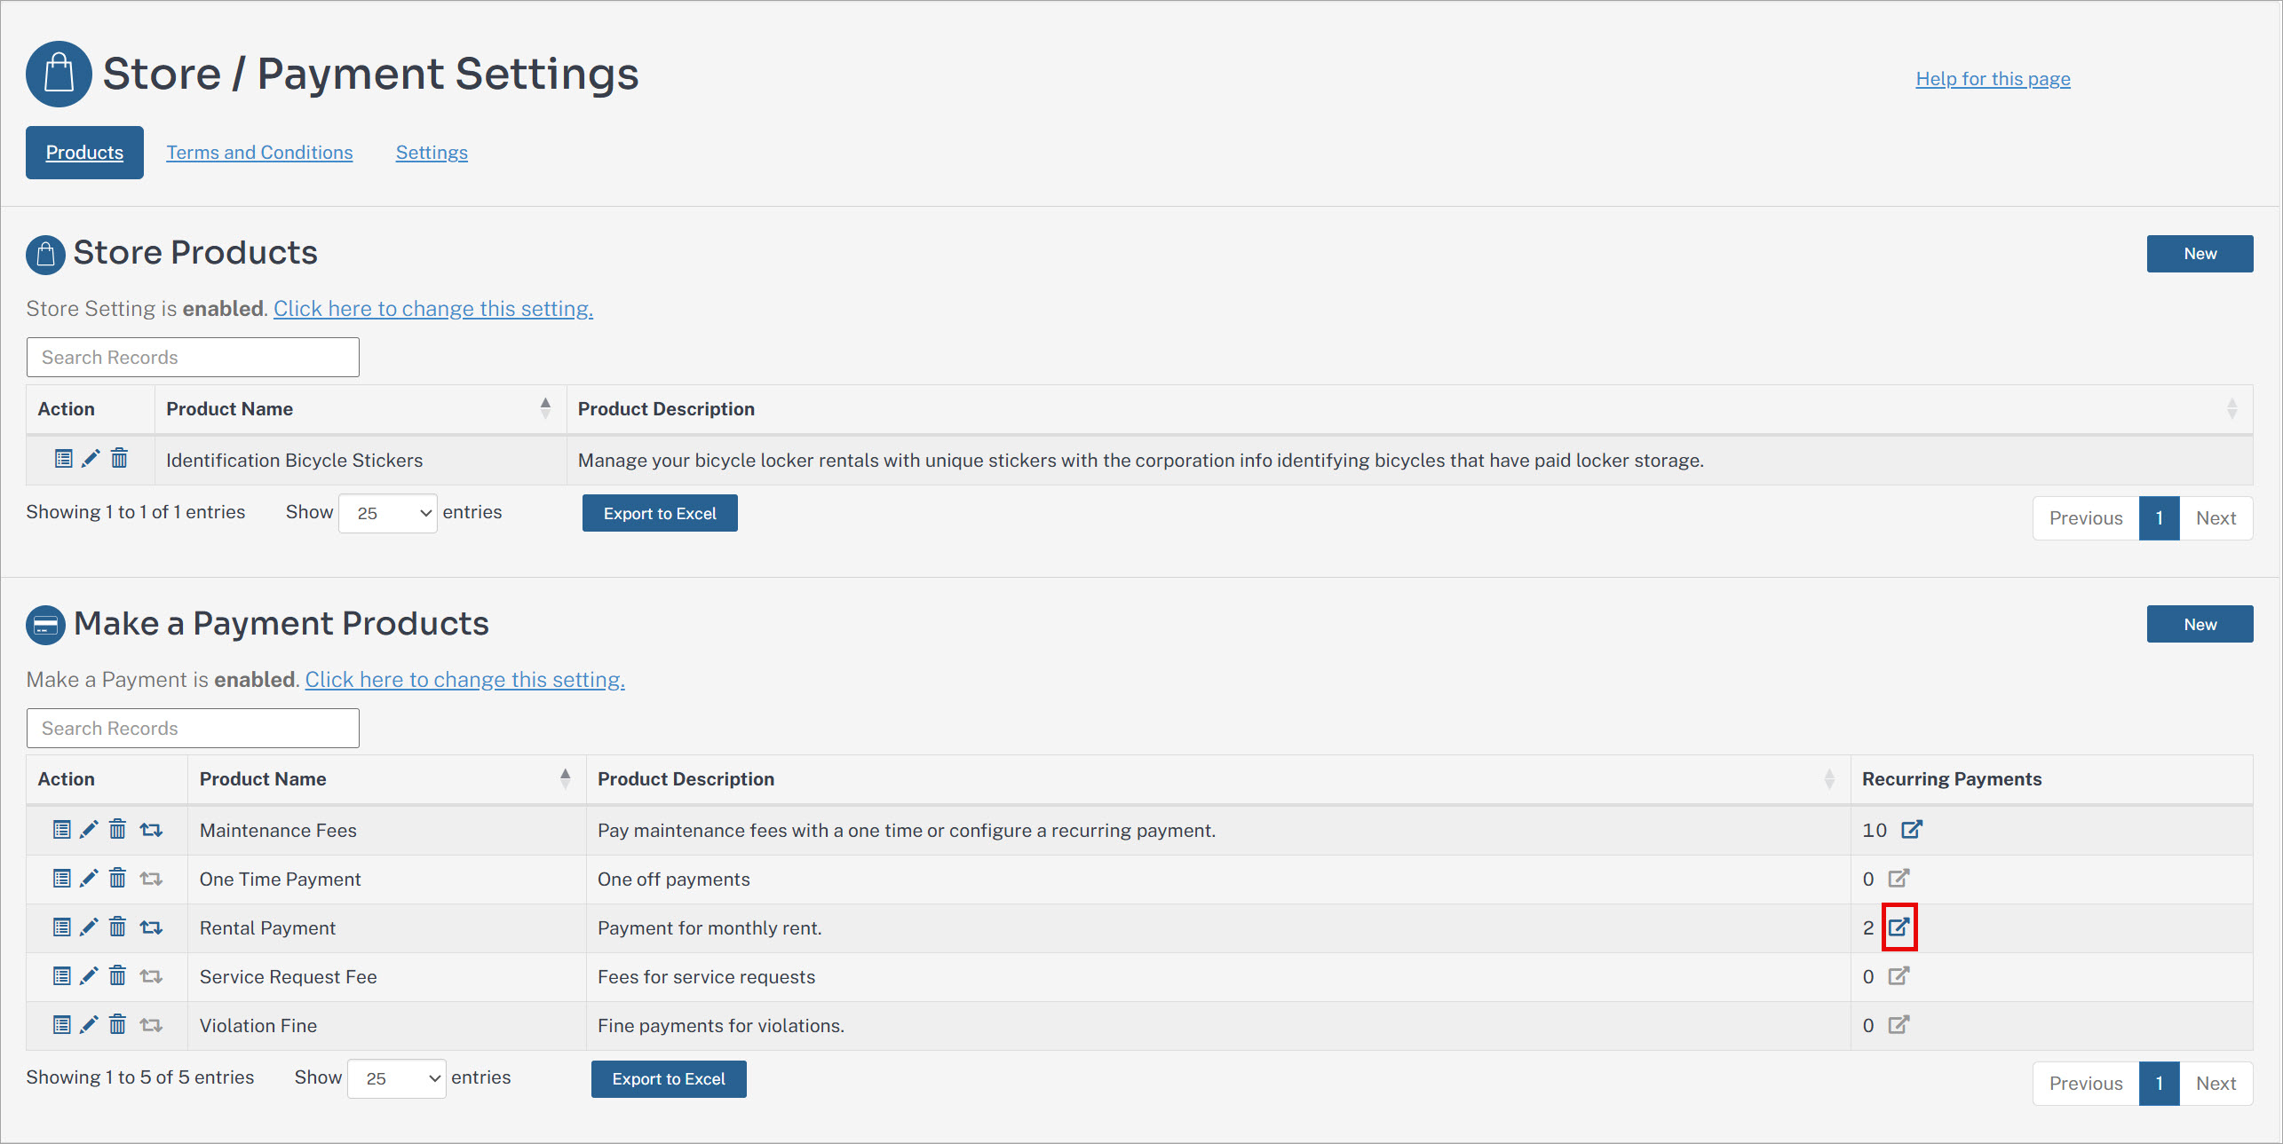Open Make a Payment entries-per-page dropdown

pos(397,1078)
